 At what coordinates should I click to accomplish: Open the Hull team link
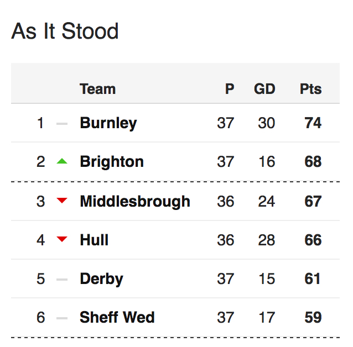(x=94, y=240)
